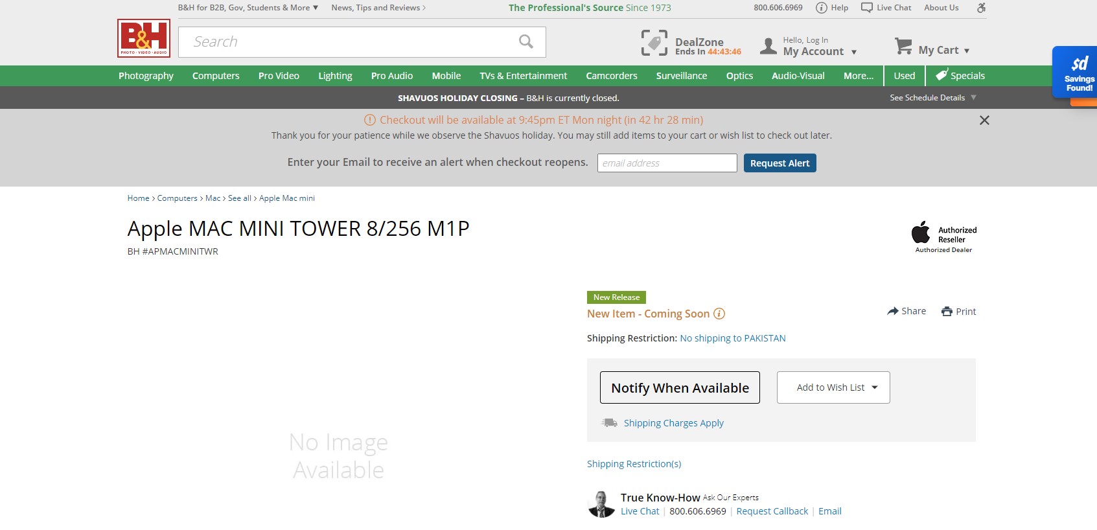This screenshot has width=1097, height=530.
Task: Click the My Account person icon
Action: click(768, 45)
